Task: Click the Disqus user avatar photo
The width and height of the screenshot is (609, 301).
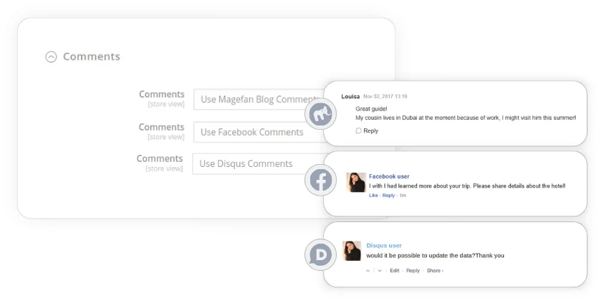Action: 352,251
